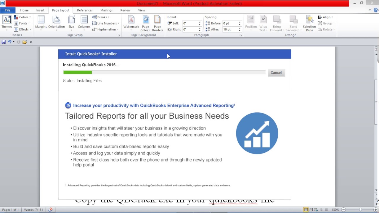Click the Save icon in quick access toolbar

coord(4,42)
